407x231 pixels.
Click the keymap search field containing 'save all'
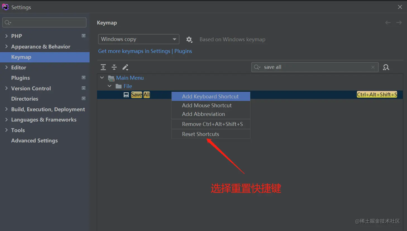315,67
